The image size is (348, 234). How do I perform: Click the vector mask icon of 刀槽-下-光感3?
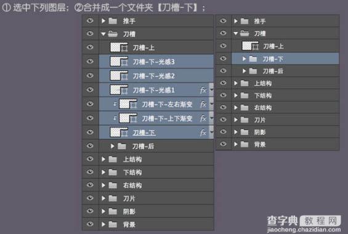pyautogui.click(x=124, y=63)
